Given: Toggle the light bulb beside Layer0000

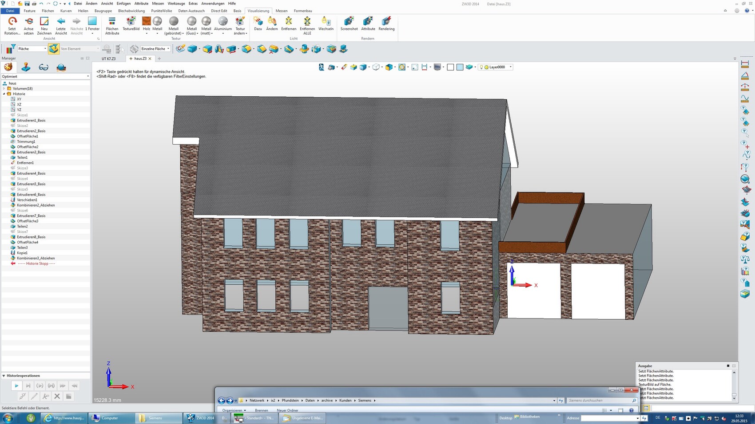Looking at the screenshot, I should click(481, 67).
